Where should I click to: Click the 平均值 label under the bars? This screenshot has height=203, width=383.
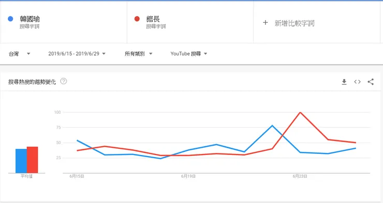(26, 176)
